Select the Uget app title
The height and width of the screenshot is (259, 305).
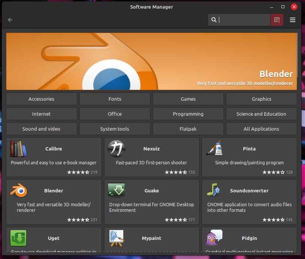[54, 238]
